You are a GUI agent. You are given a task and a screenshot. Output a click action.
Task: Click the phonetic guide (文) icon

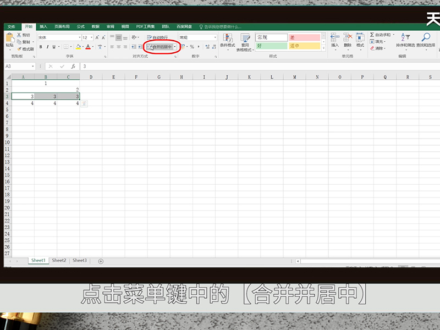coord(100,47)
